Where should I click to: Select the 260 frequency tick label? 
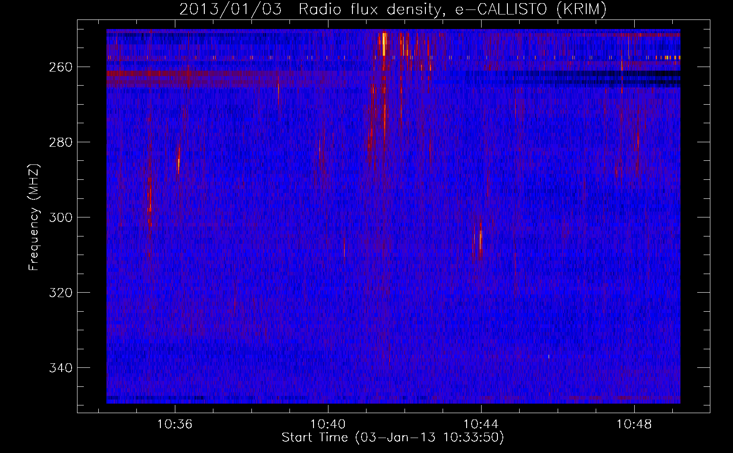pos(60,67)
